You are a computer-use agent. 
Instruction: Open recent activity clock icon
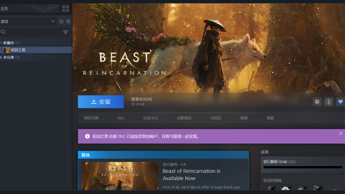[x=61, y=21]
